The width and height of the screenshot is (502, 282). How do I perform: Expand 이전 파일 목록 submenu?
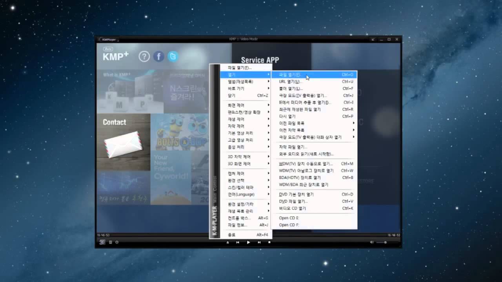click(314, 123)
